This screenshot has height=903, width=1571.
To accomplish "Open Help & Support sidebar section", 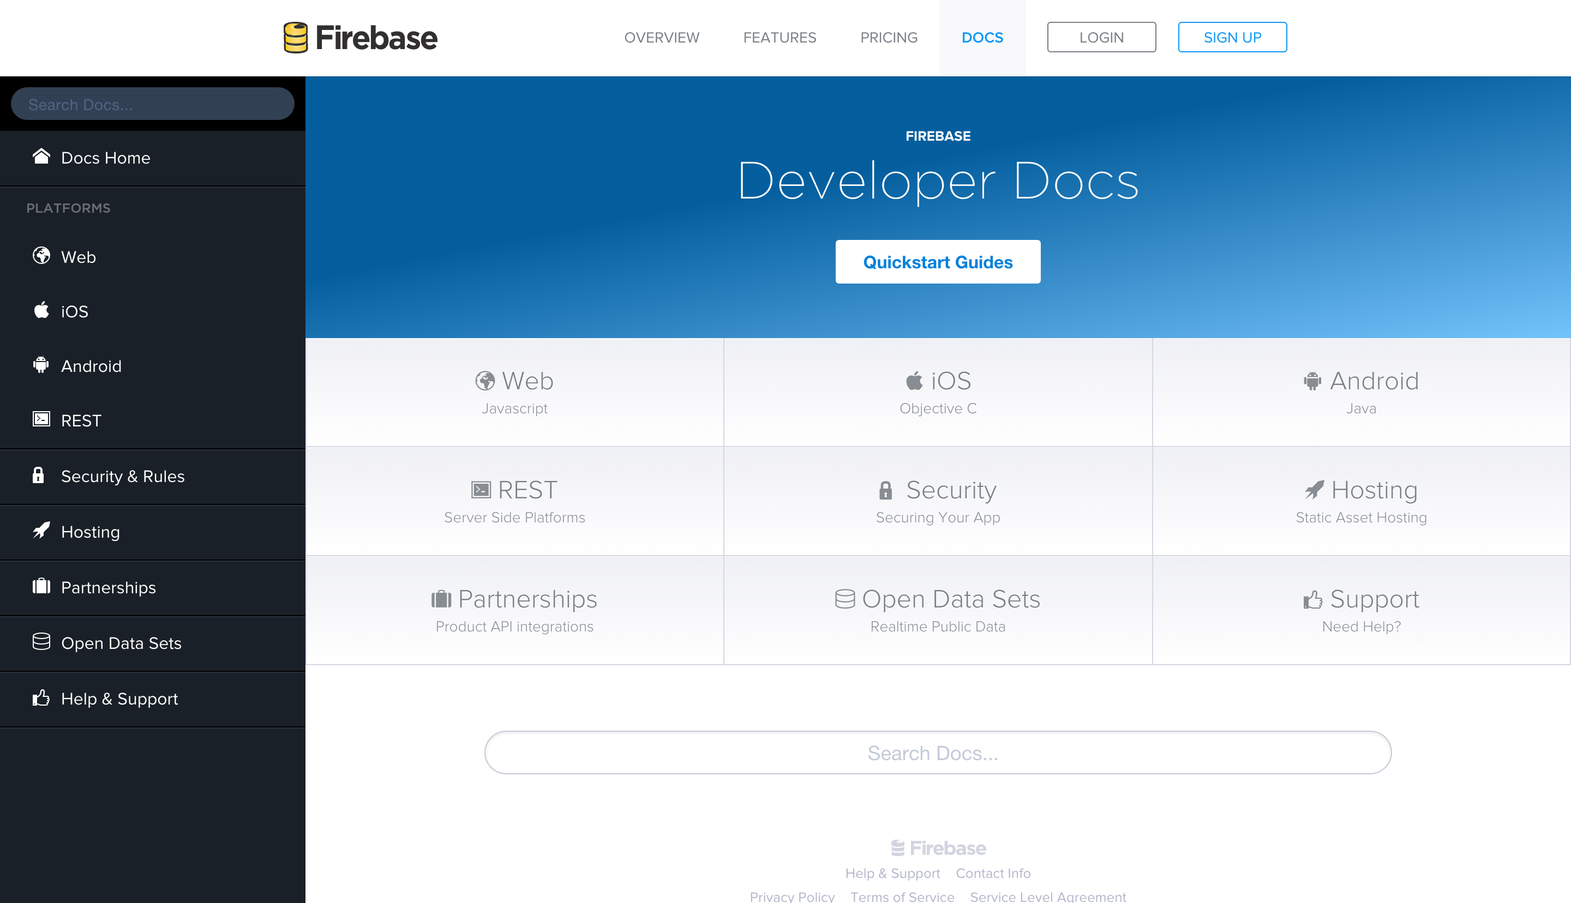I will tap(153, 699).
